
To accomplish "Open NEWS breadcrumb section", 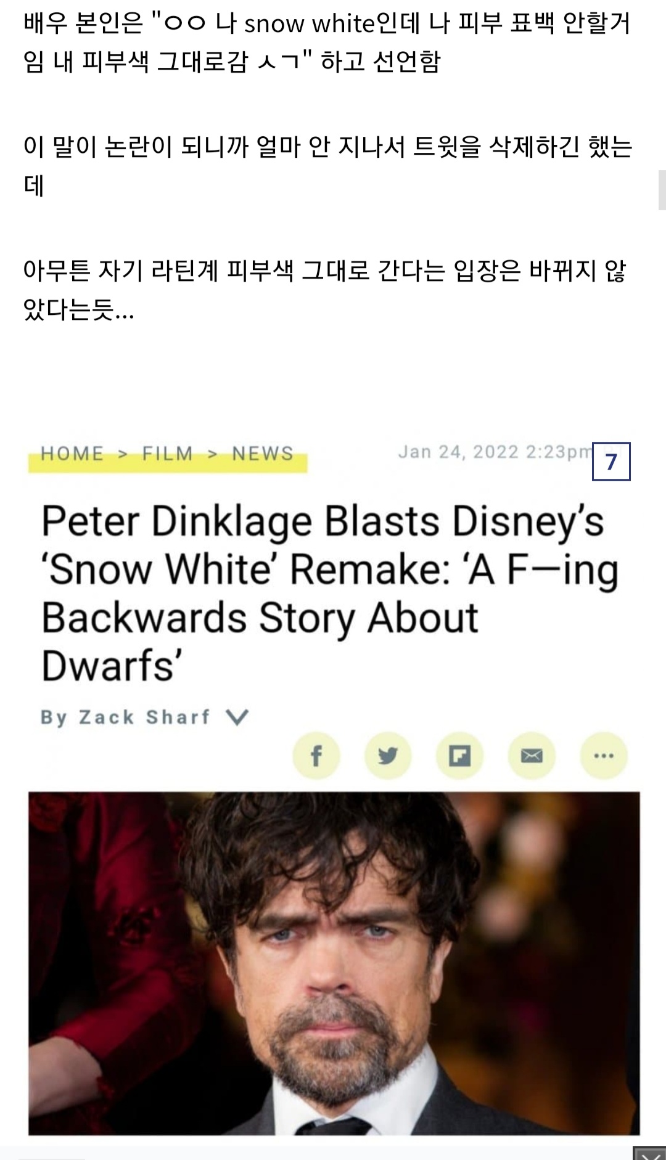I will point(263,454).
